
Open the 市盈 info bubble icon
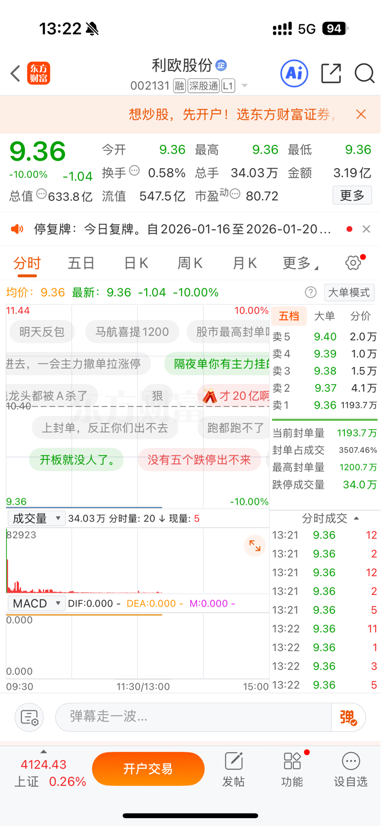point(235,194)
